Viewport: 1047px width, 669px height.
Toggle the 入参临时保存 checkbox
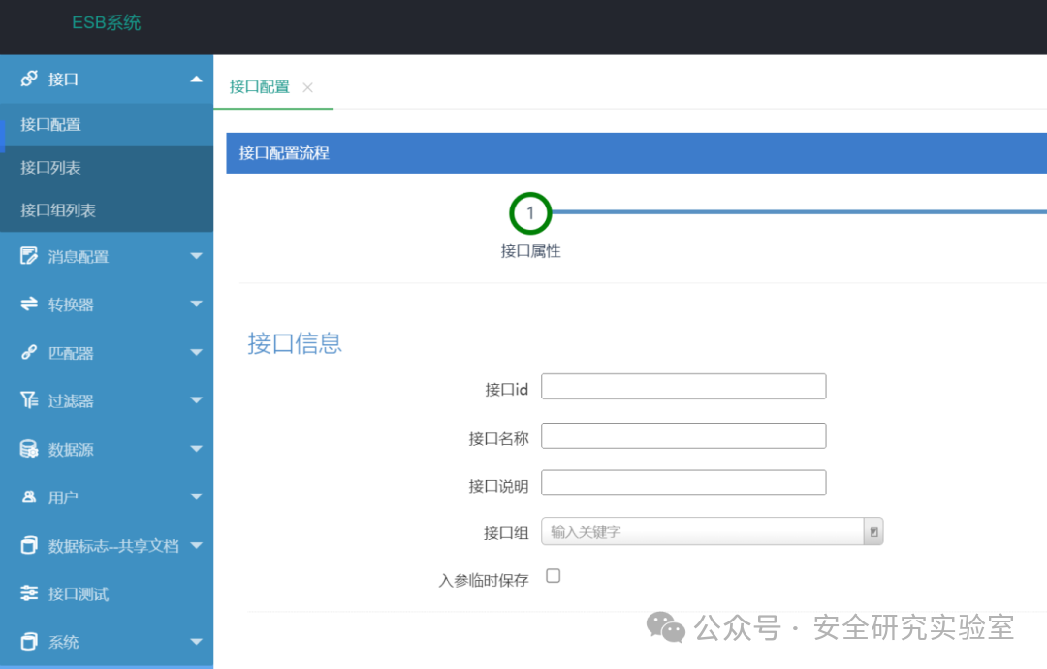tap(553, 576)
